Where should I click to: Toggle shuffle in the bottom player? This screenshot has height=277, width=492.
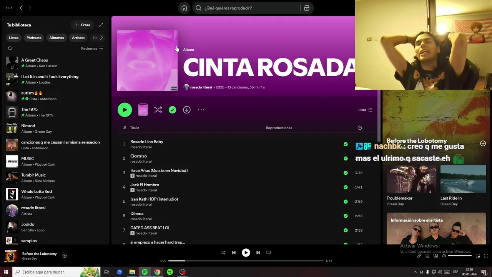[223, 253]
